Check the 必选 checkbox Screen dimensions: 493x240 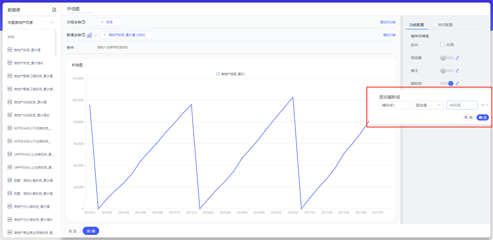point(442,45)
